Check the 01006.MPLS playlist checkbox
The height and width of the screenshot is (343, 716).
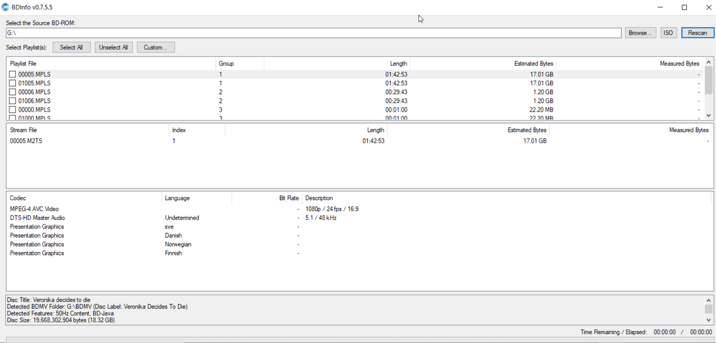coord(12,101)
